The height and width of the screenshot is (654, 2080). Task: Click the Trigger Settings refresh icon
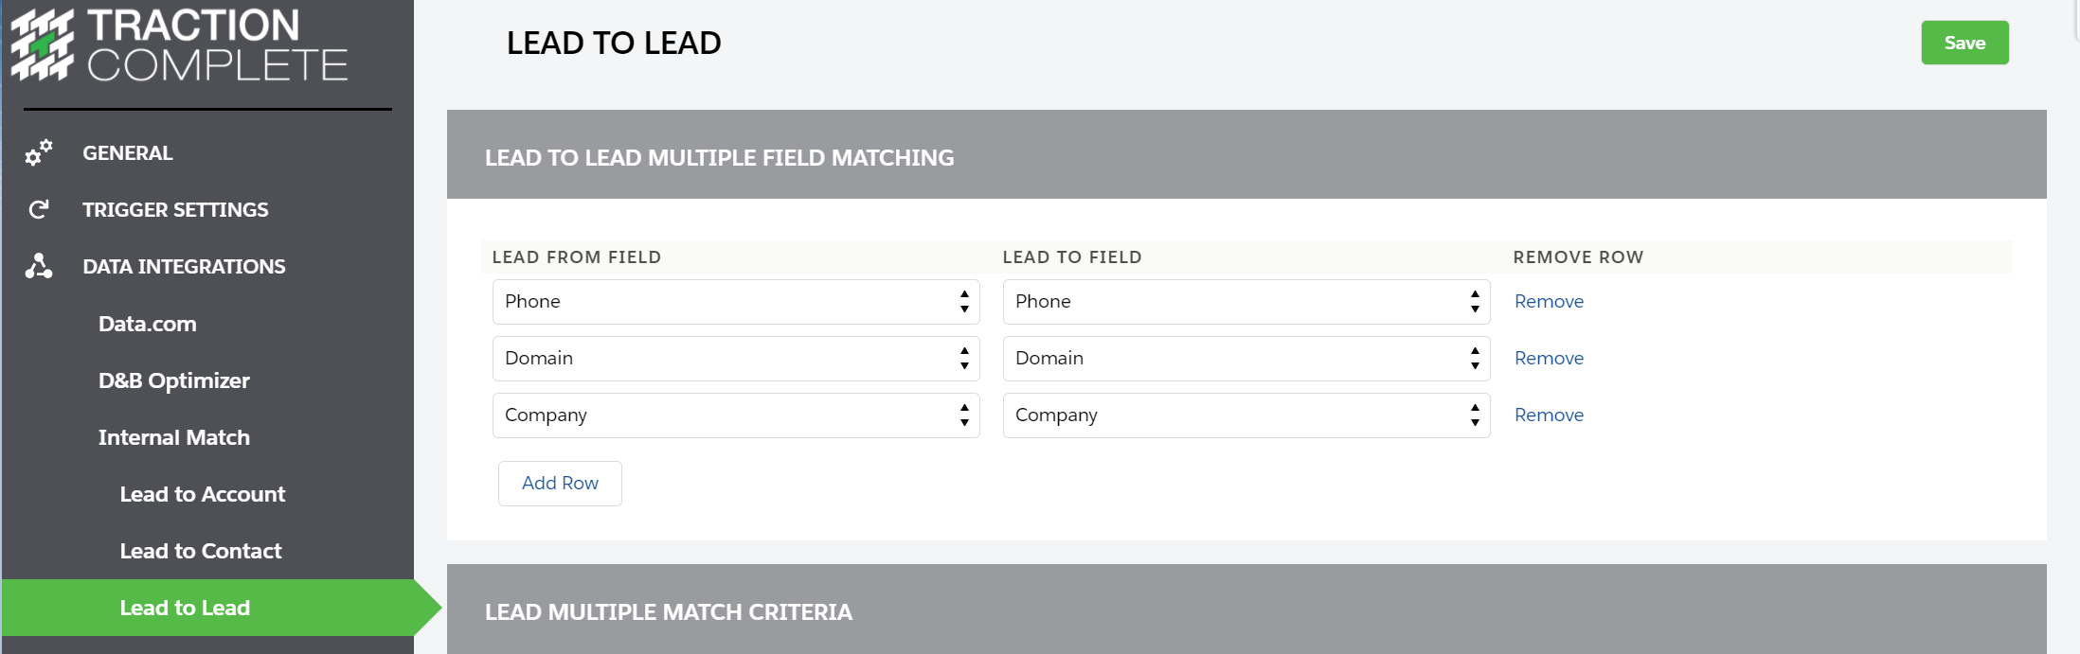[39, 209]
